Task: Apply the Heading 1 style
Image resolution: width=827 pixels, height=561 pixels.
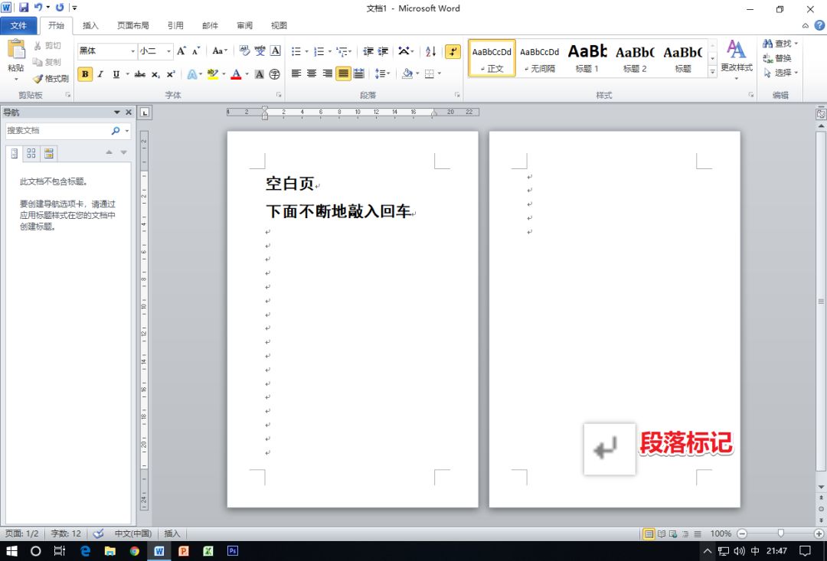Action: coord(587,58)
